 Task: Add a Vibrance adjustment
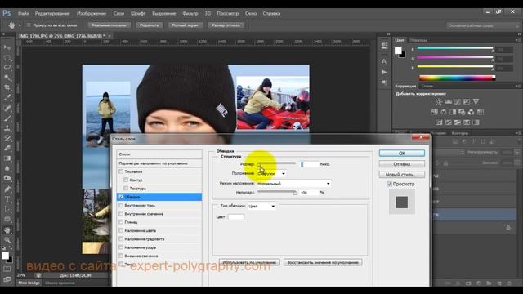coord(476,101)
